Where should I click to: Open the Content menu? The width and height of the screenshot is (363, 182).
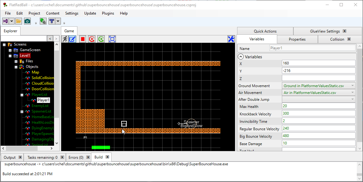[x=53, y=13]
